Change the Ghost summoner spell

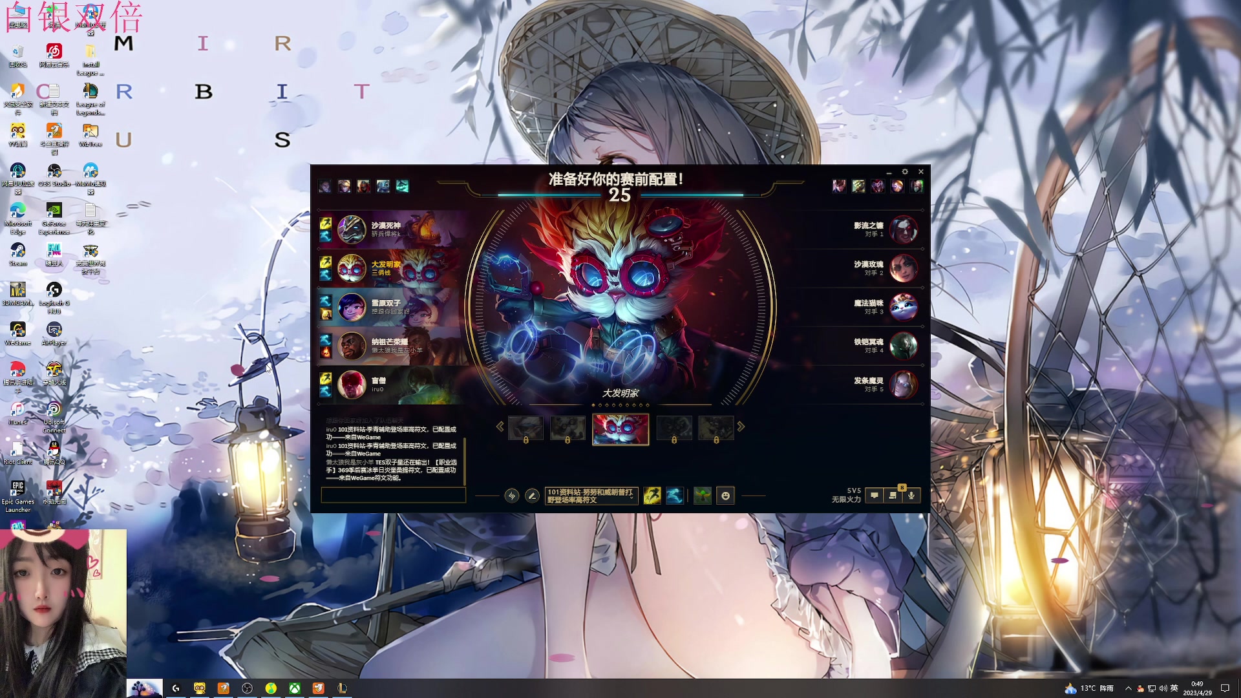click(x=674, y=496)
